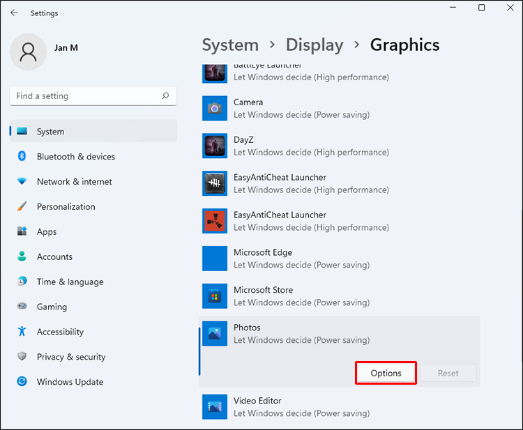Open Privacy & security settings
This screenshot has height=430, width=523.
click(x=93, y=357)
